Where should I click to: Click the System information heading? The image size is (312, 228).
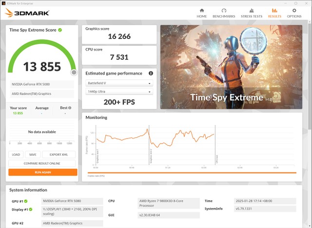pos(28,190)
